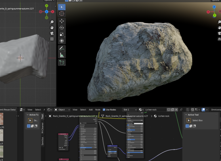Click the pan hand icon in left viewport

pyautogui.click(x=52, y=28)
